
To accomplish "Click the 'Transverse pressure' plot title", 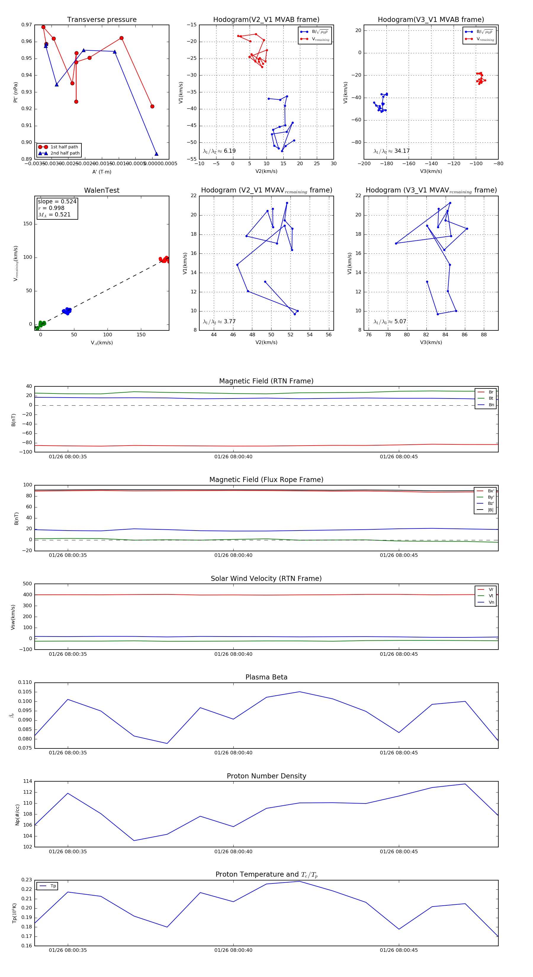I will [102, 19].
